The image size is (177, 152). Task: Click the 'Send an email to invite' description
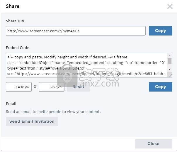(x=53, y=112)
